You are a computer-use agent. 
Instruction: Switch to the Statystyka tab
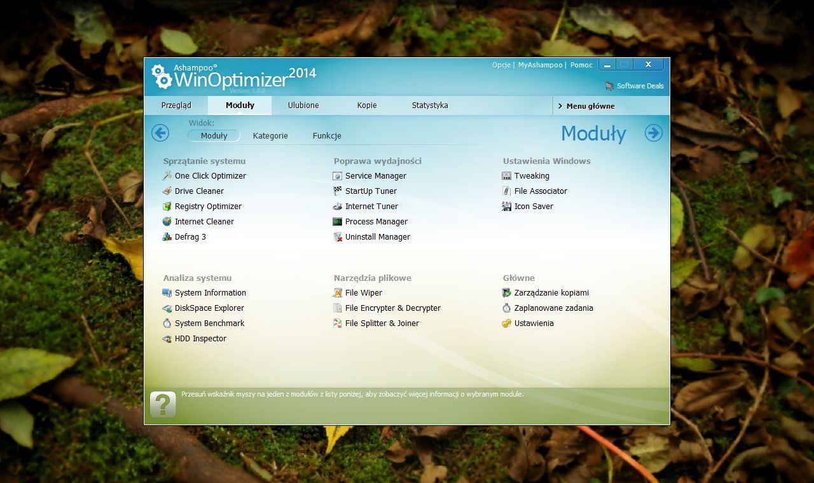430,105
